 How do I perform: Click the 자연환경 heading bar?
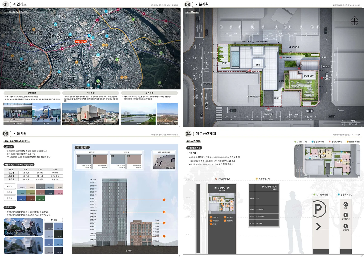[x=149, y=93]
